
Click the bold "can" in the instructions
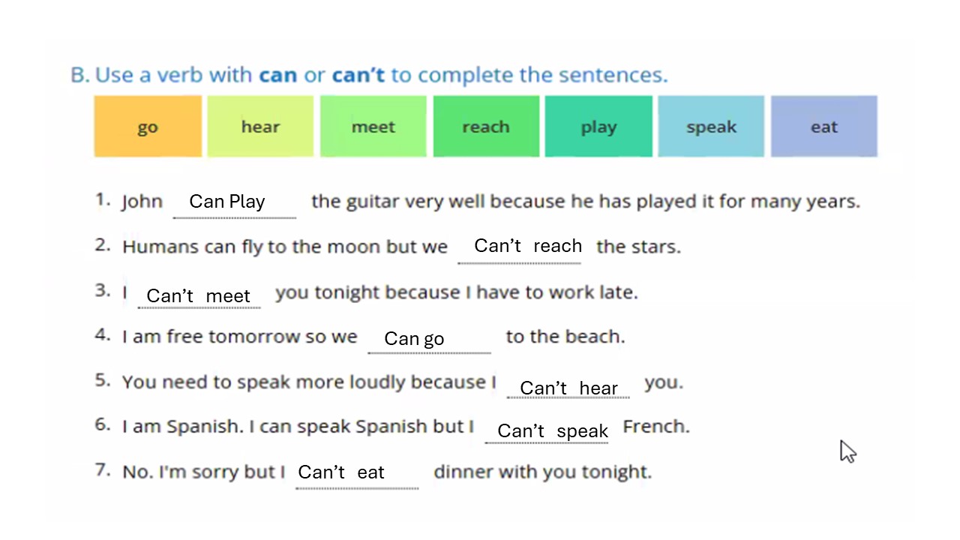[x=277, y=75]
